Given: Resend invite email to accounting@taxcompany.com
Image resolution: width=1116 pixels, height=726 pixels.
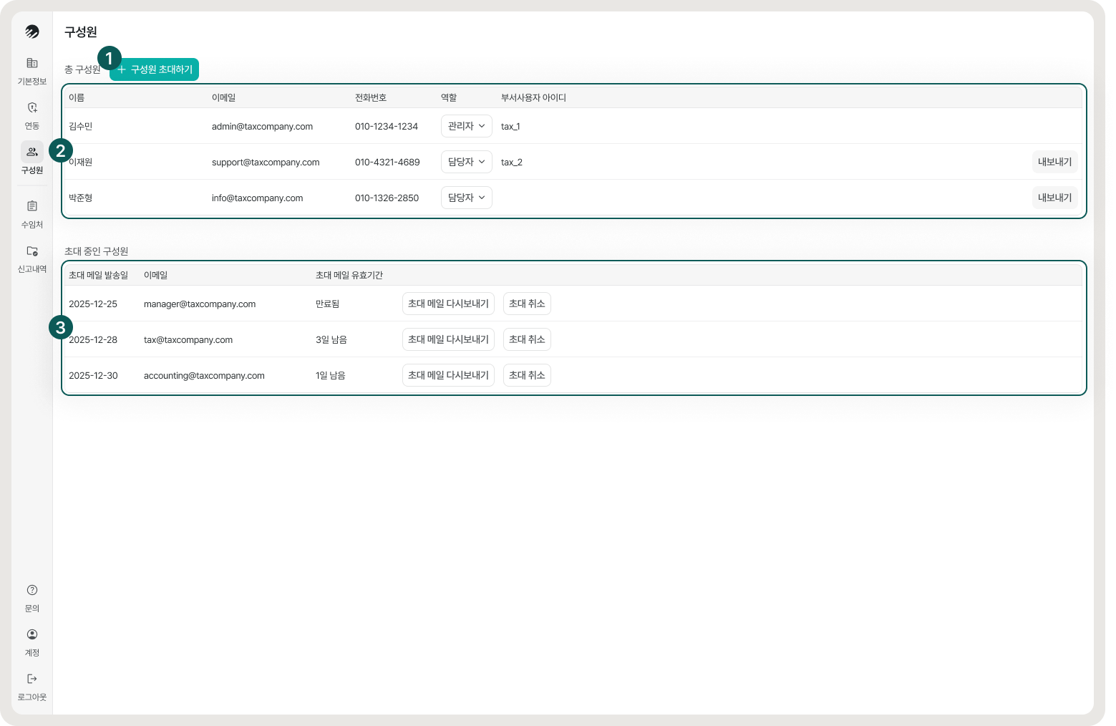Looking at the screenshot, I should coord(448,375).
